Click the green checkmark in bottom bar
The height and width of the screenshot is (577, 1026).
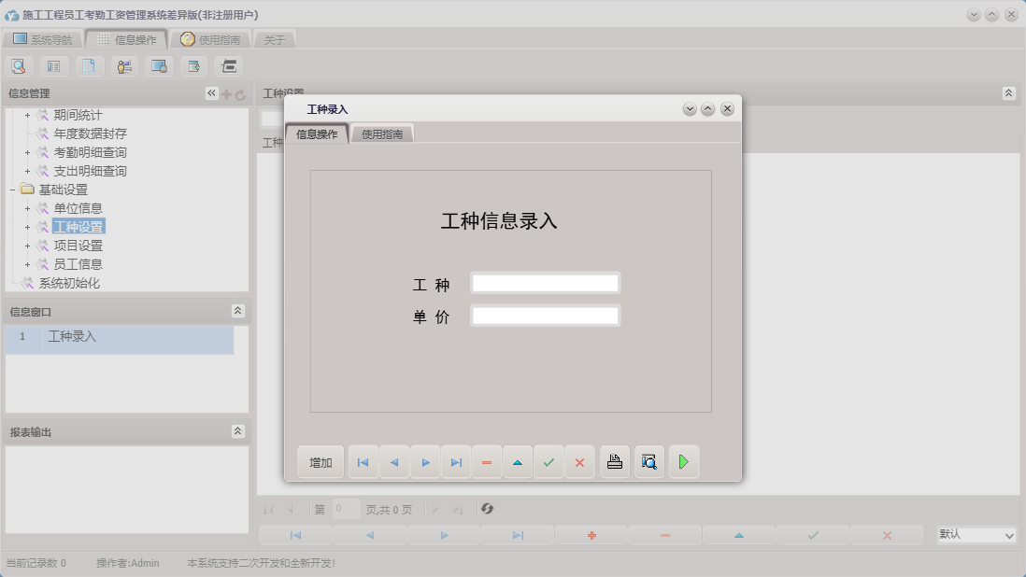tap(813, 535)
